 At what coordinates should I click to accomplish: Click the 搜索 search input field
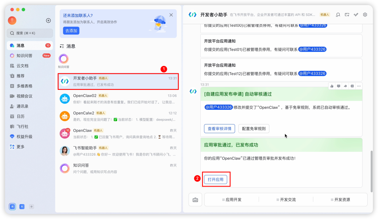click(30, 33)
